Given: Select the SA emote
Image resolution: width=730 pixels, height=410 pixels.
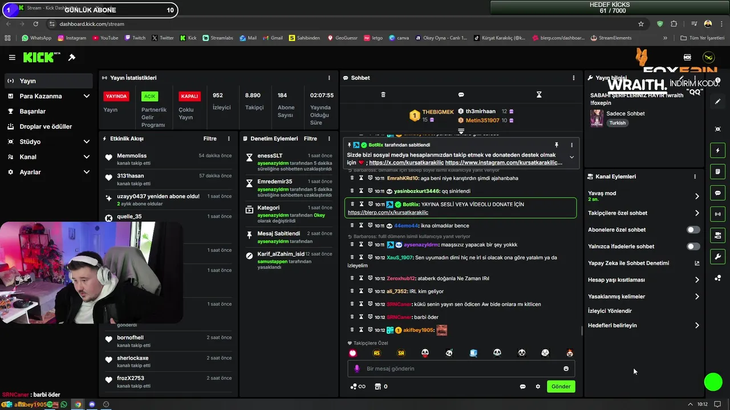Looking at the screenshot, I should point(401,353).
